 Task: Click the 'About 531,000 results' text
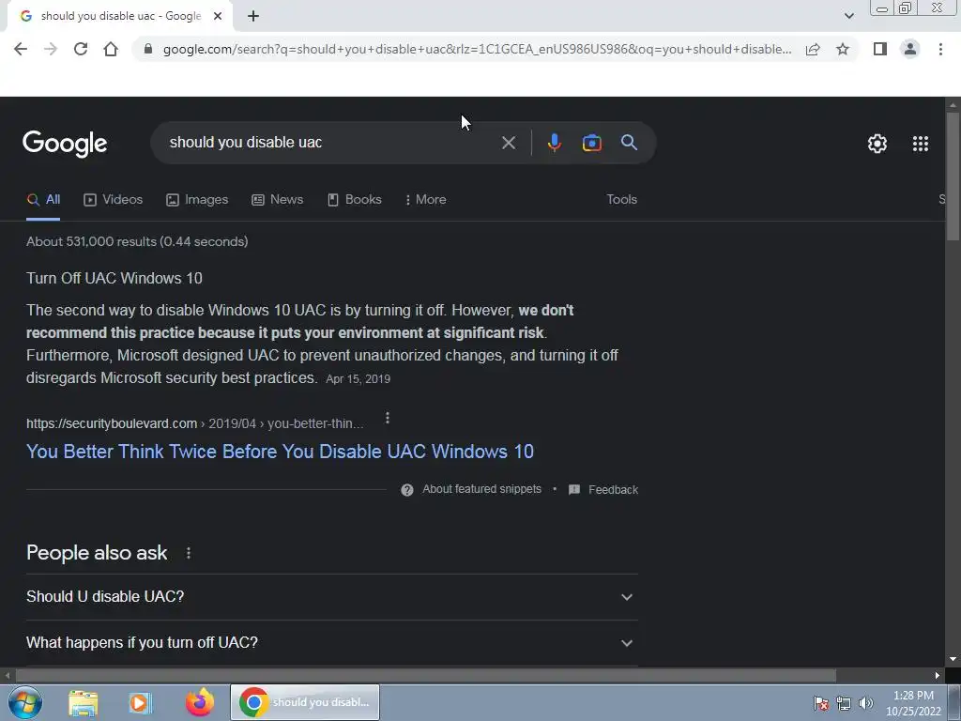137,241
